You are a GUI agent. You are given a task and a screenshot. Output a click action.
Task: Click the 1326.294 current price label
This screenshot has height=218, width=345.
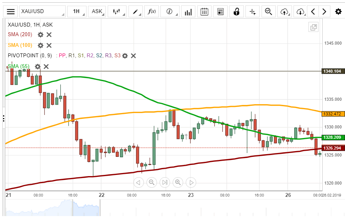[333, 148]
